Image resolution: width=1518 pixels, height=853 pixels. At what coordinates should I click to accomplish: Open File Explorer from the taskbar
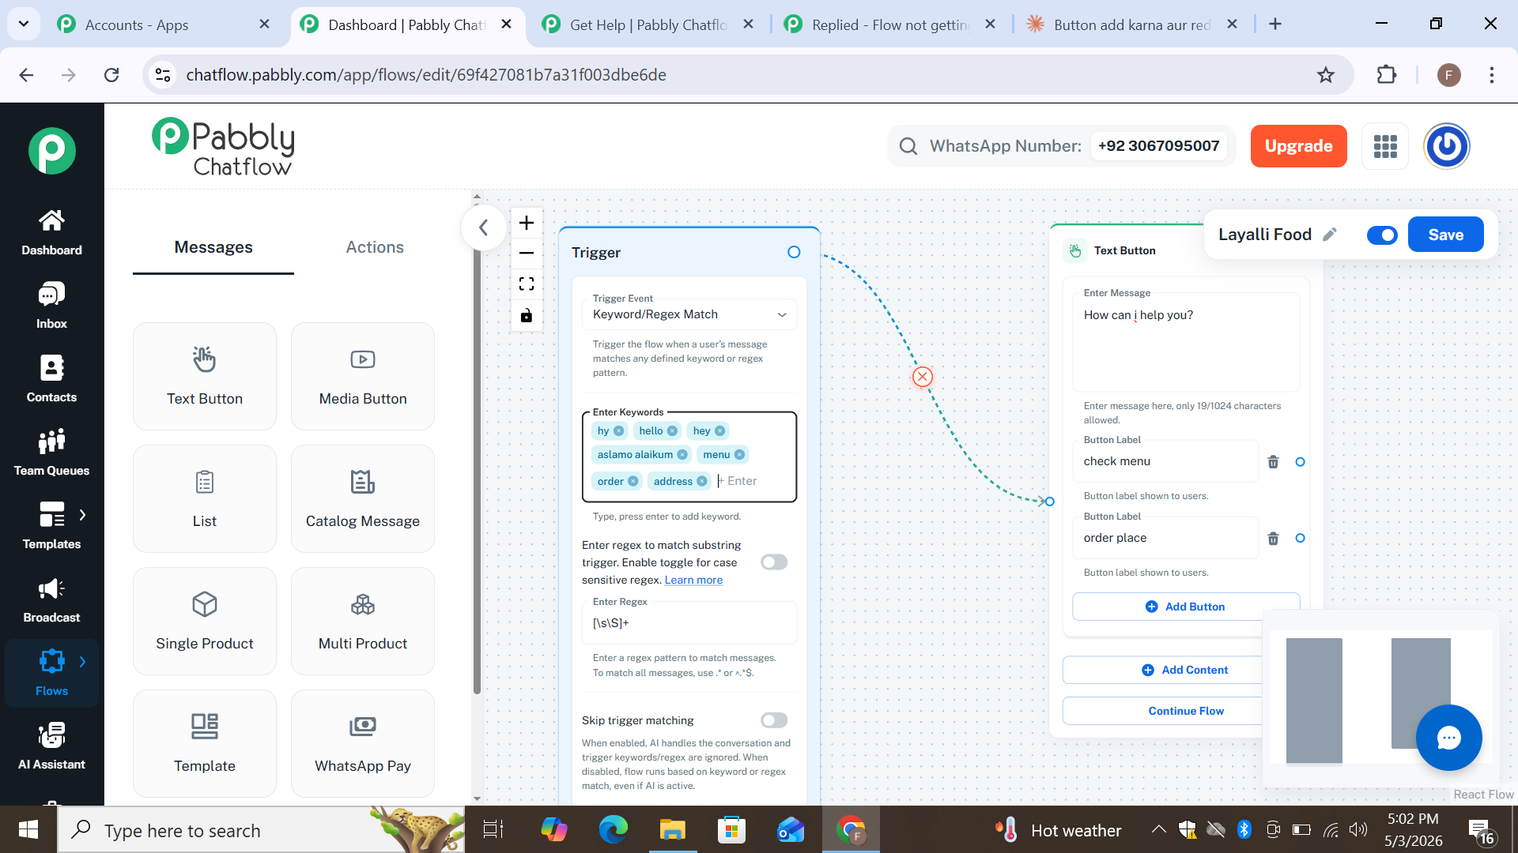point(672,830)
